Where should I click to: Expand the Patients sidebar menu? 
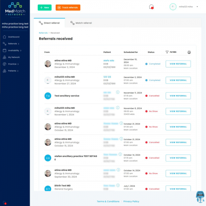coord(13,71)
